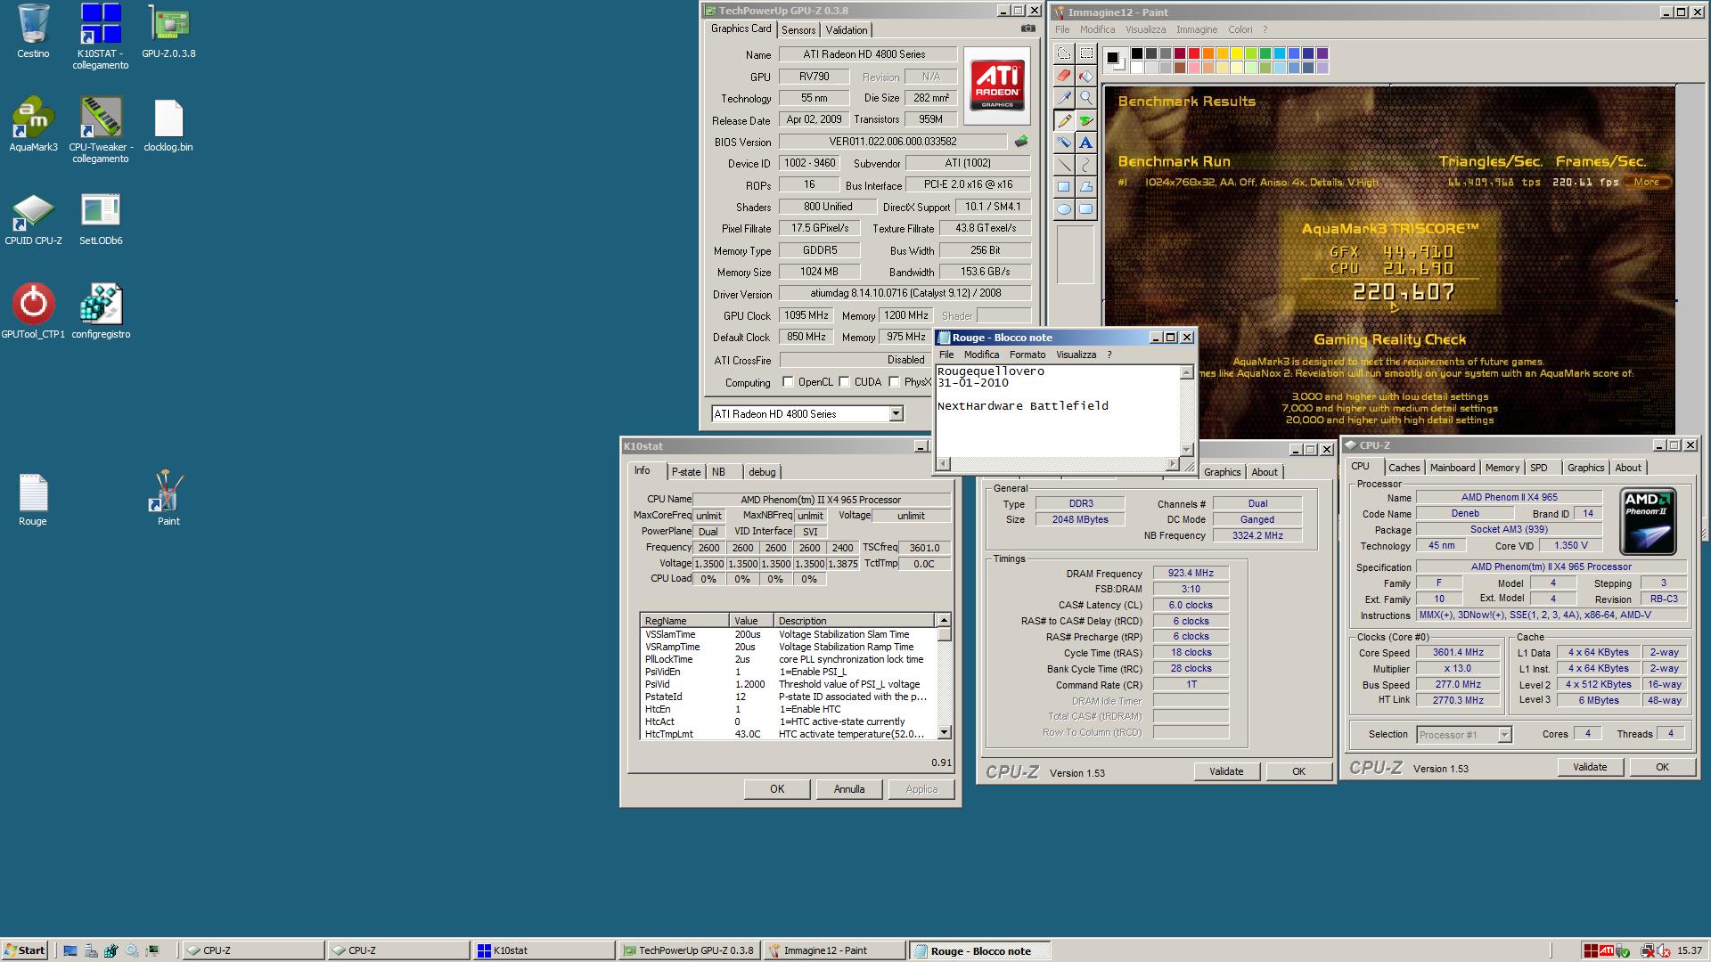This screenshot has width=1711, height=962.
Task: Select the GPUTool_CTP1 desktop icon
Action: [33, 312]
